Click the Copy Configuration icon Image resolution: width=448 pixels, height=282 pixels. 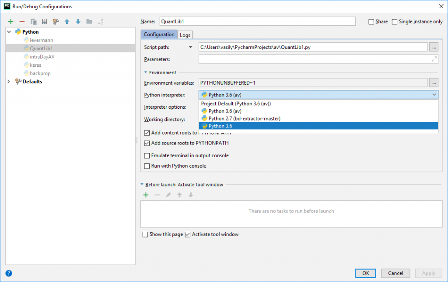(x=33, y=21)
